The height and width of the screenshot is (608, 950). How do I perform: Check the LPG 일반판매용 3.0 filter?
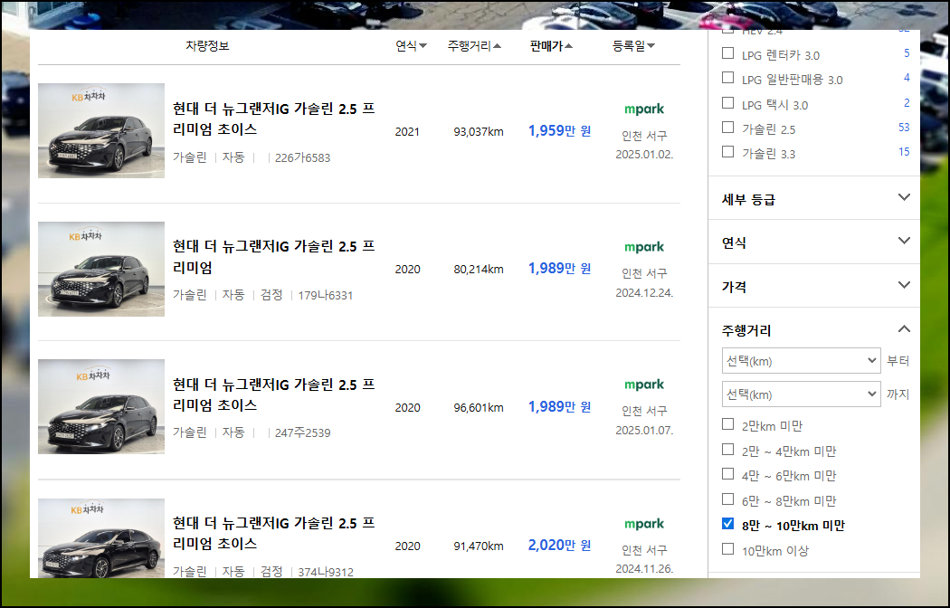tap(728, 78)
